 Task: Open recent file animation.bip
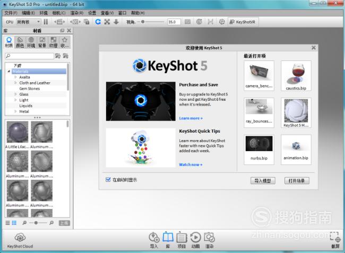pyautogui.click(x=296, y=150)
